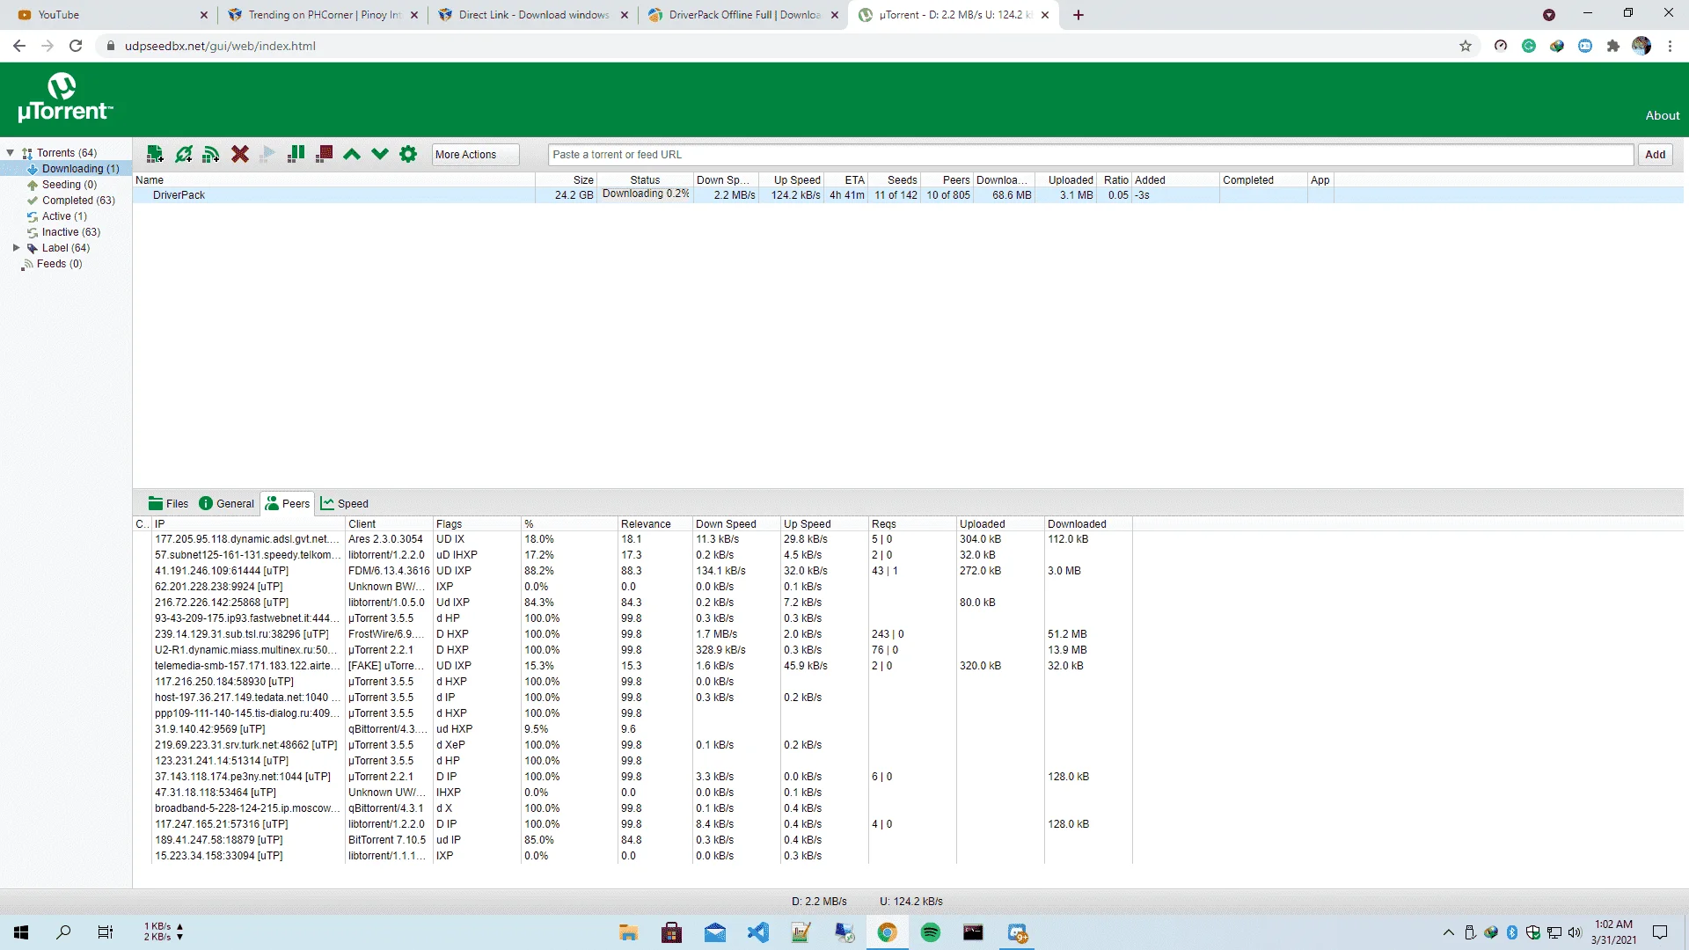Click the µTorrent logo
The width and height of the screenshot is (1689, 950).
coord(65,98)
